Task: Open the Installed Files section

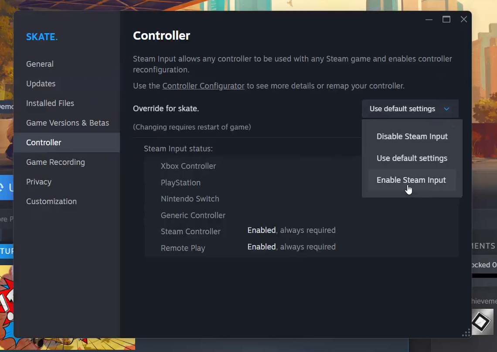Action: [50, 103]
